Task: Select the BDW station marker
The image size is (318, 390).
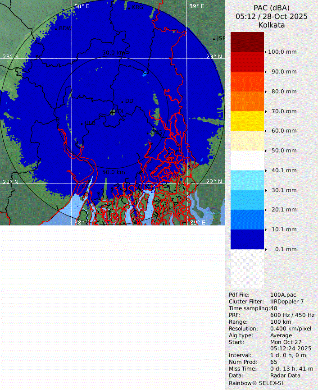Action: pos(55,29)
